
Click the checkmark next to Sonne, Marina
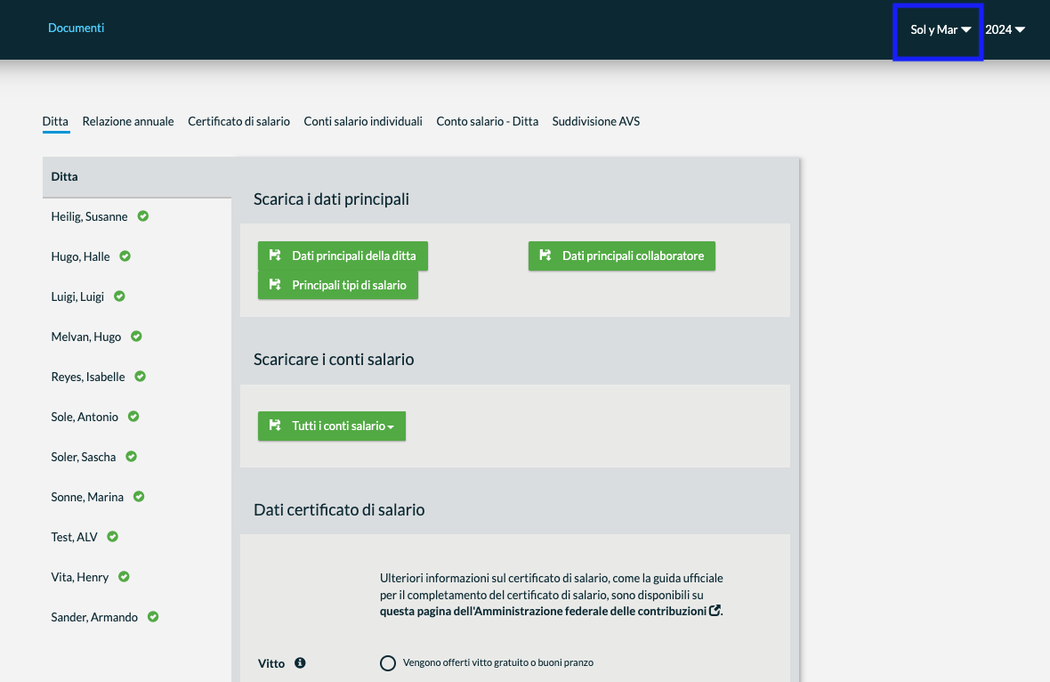140,497
